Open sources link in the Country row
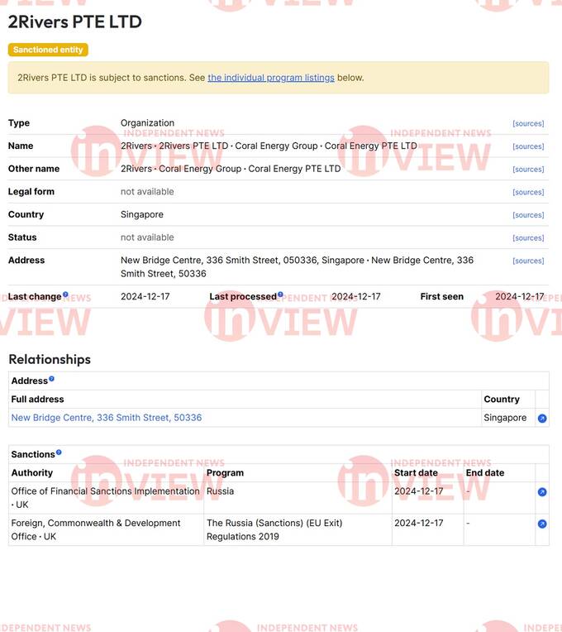Image resolution: width=562 pixels, height=632 pixels. 528,215
